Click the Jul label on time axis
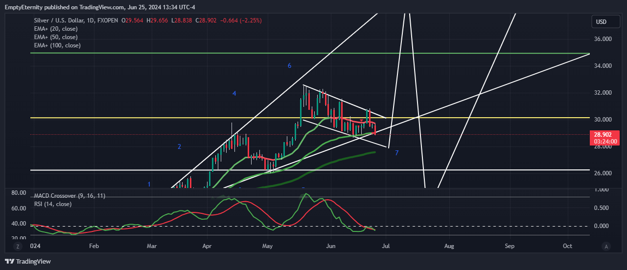Image resolution: width=627 pixels, height=270 pixels. [x=387, y=247]
